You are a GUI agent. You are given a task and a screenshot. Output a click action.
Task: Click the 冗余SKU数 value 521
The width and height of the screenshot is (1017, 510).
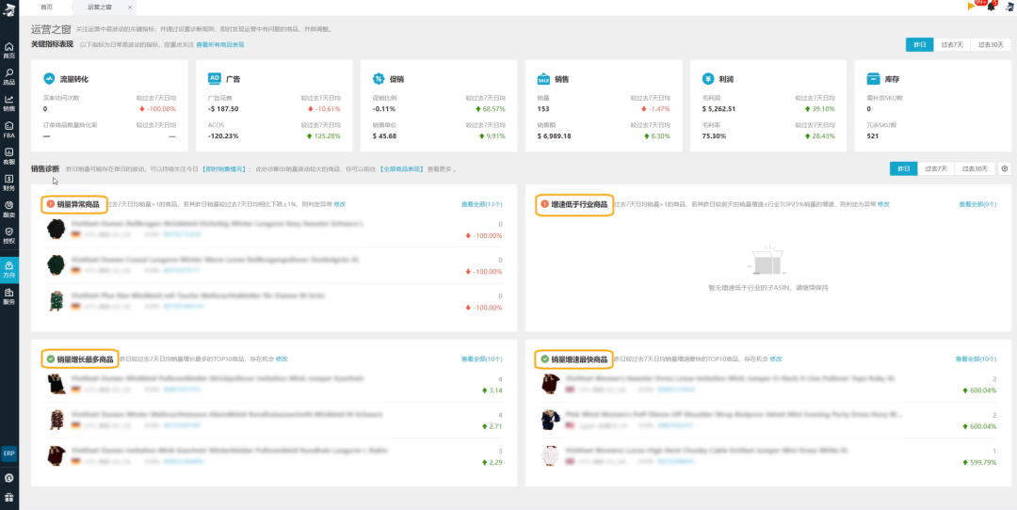[872, 136]
